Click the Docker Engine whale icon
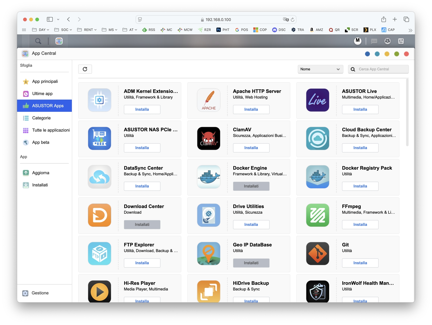This screenshot has height=325, width=432. (209, 177)
